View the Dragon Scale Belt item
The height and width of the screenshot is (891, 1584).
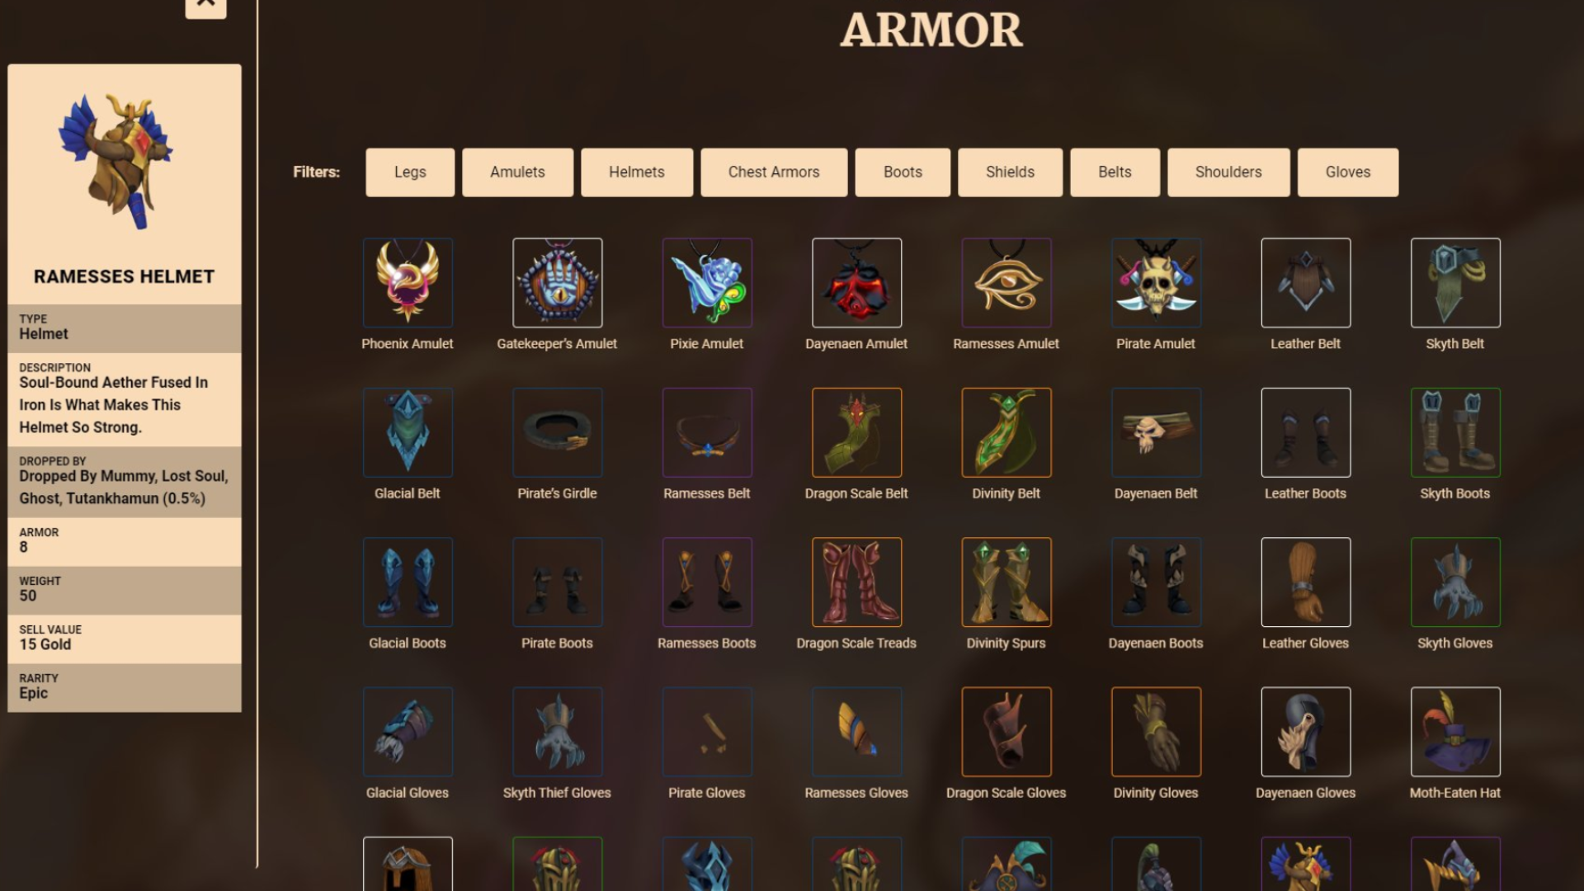857,432
